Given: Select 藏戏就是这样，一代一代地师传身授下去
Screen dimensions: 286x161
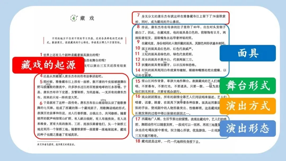Looking at the screenshot, I should [171, 142].
